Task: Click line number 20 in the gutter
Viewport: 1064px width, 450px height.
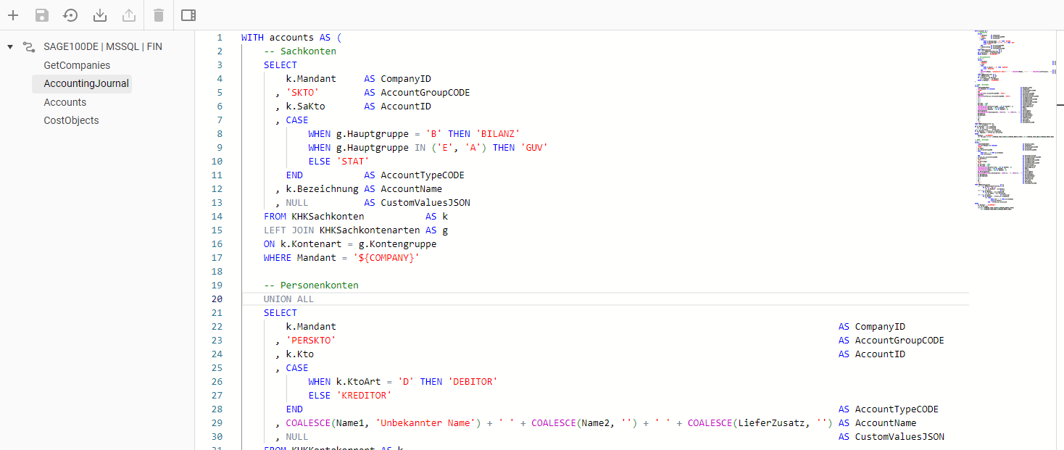Action: (x=218, y=299)
